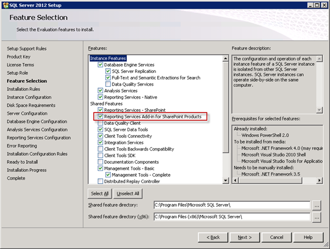The height and width of the screenshot is (249, 330).
Task: Click the features list scroll-down arrow
Action: [225, 180]
